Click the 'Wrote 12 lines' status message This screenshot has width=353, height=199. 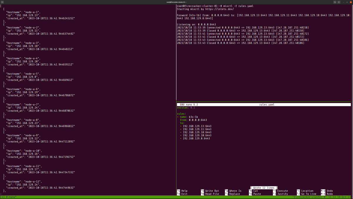264,188
